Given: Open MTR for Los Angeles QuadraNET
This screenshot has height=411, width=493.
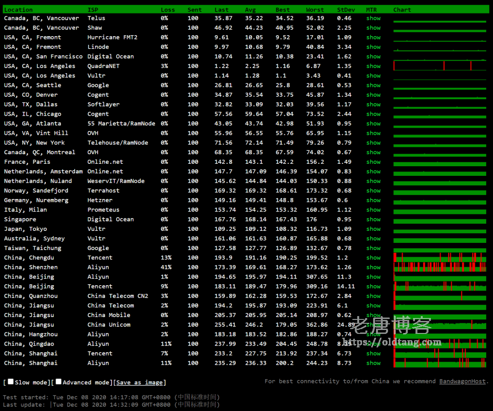Looking at the screenshot, I should (373, 66).
